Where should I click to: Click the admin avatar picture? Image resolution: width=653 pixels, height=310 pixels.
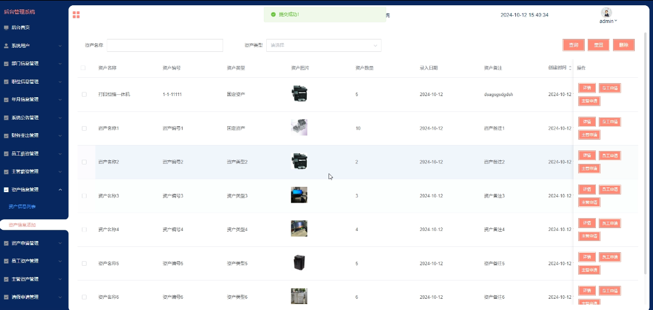(x=606, y=12)
